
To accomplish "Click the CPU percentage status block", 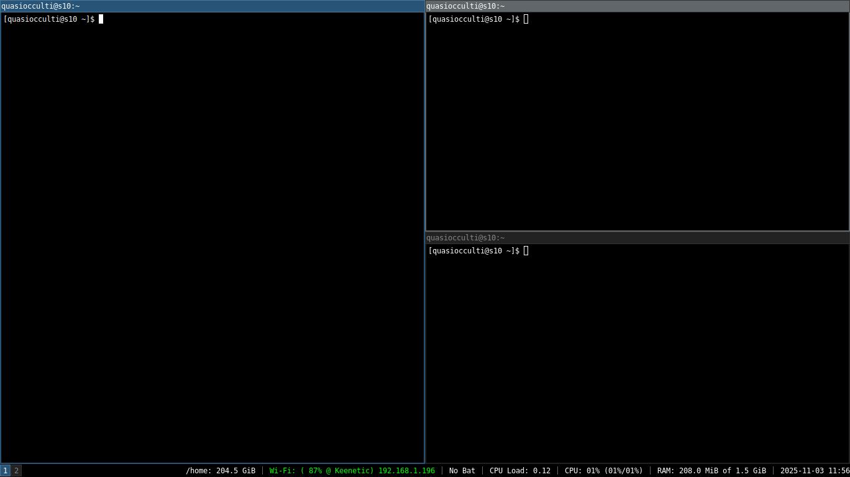I will 604,471.
